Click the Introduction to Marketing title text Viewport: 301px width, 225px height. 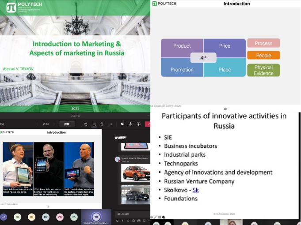[x=77, y=48]
